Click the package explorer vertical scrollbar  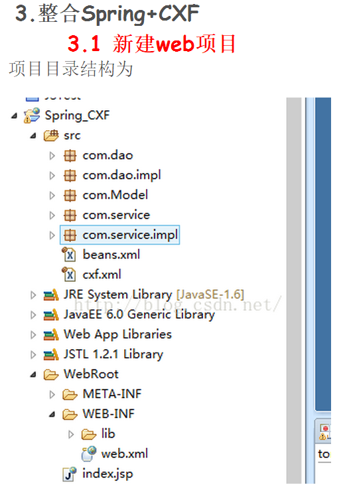294,291
